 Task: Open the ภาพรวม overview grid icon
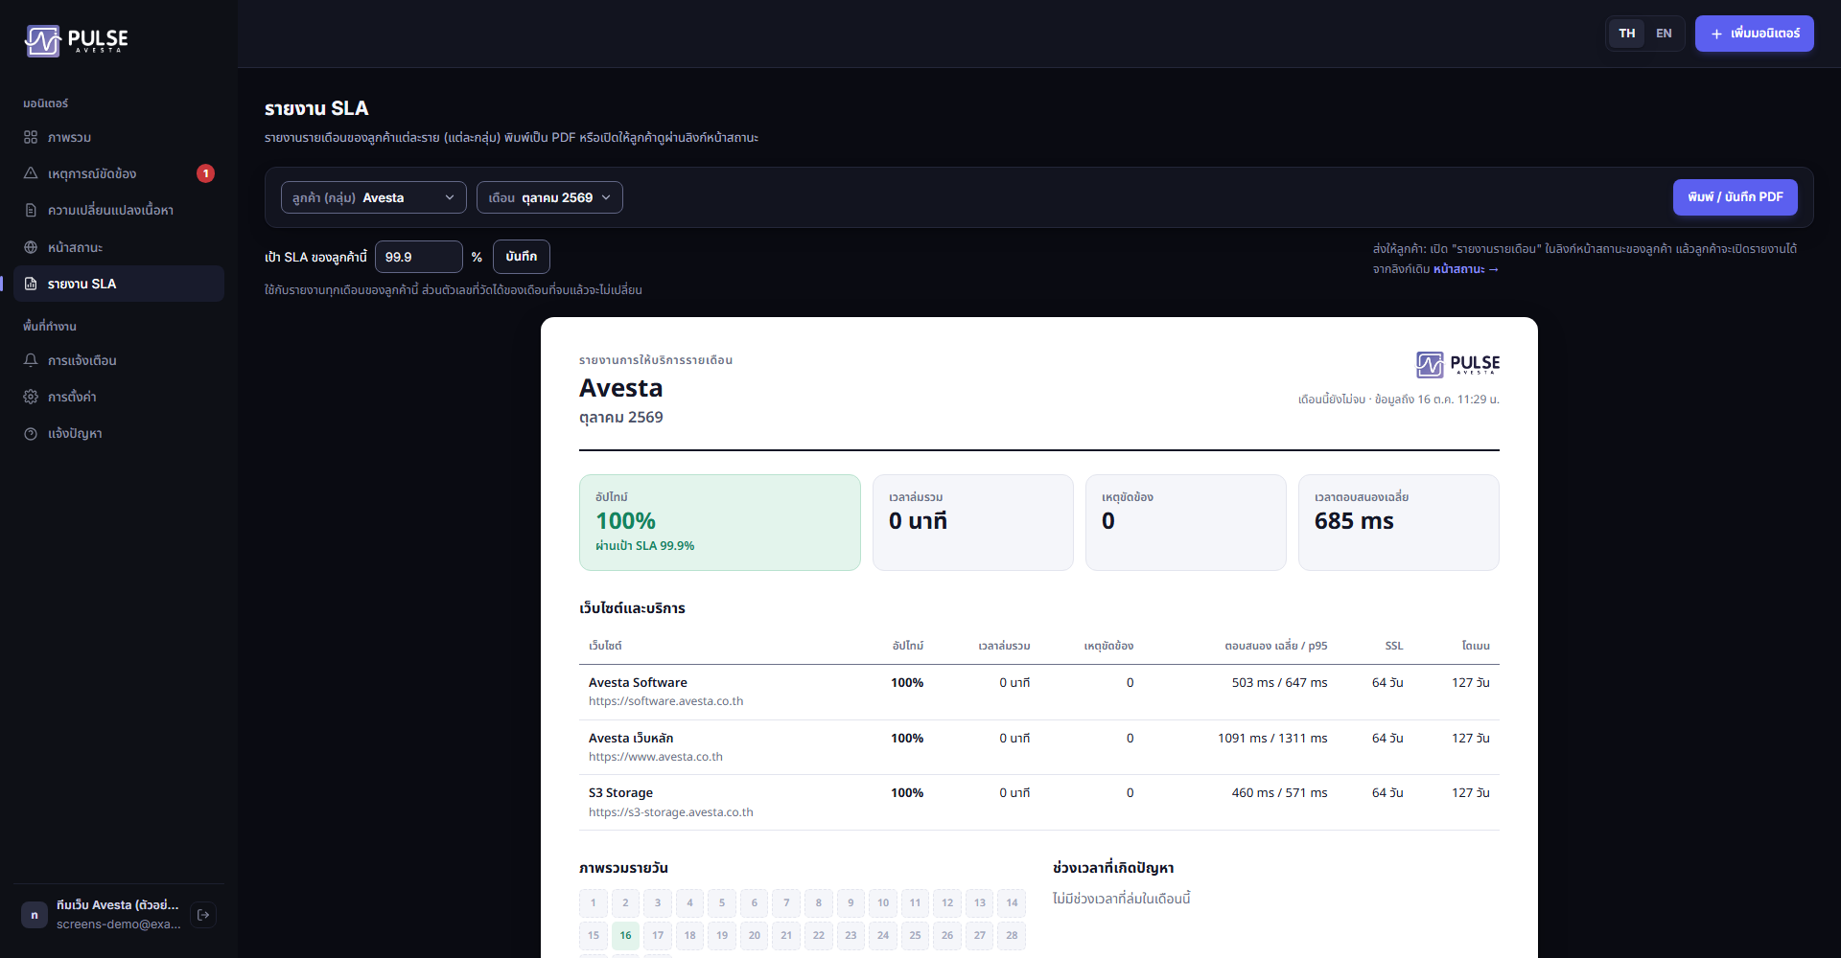click(x=31, y=137)
